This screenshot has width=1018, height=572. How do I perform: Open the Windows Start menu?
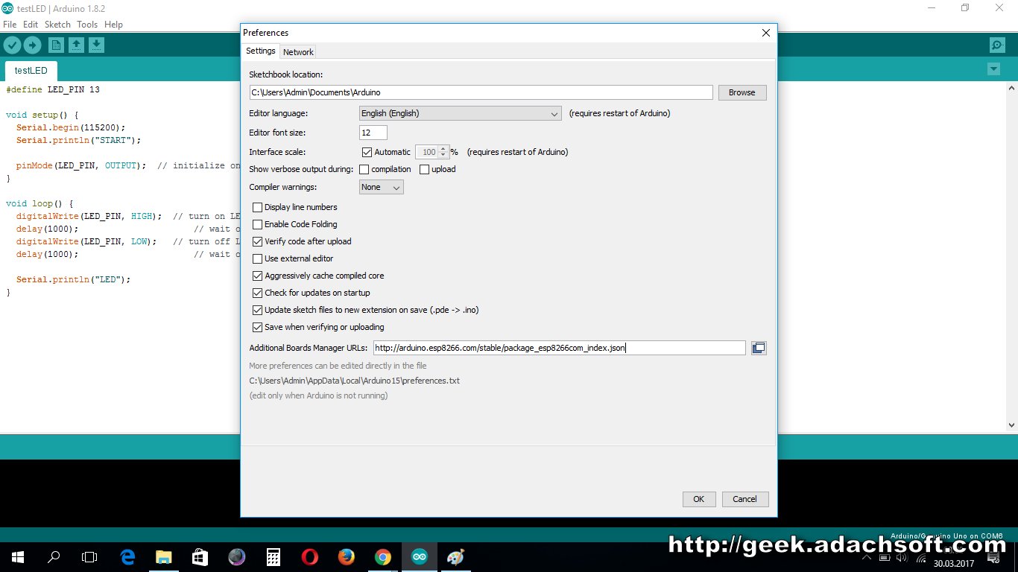click(17, 556)
